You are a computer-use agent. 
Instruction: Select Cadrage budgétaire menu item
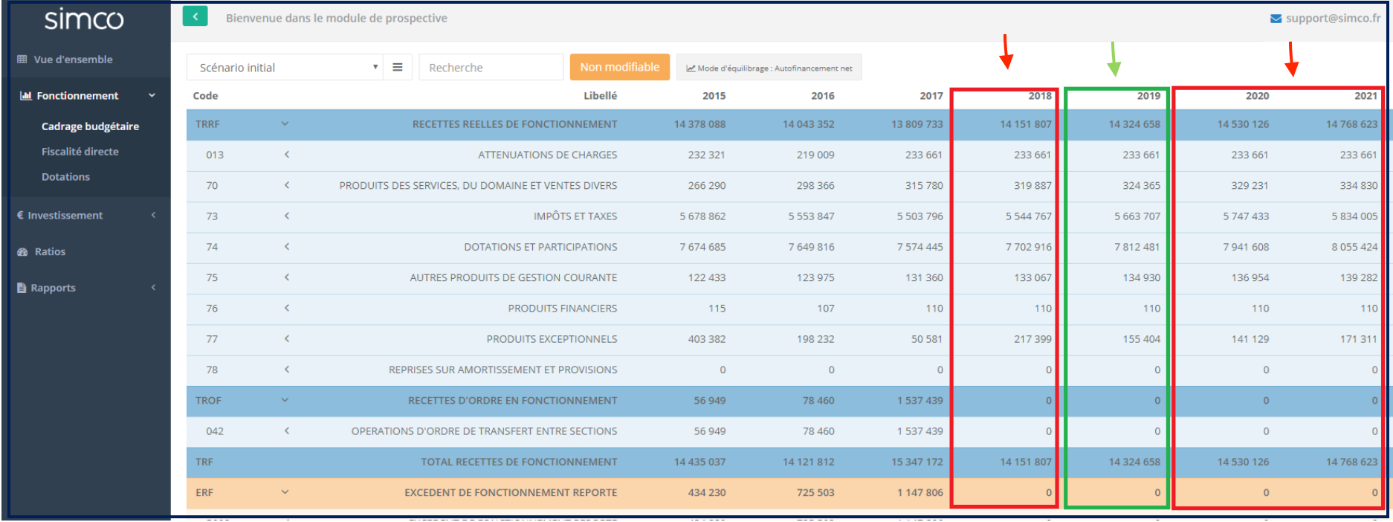tap(90, 126)
